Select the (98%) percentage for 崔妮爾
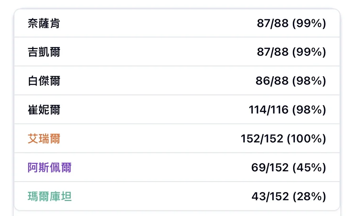 [x=309, y=110]
